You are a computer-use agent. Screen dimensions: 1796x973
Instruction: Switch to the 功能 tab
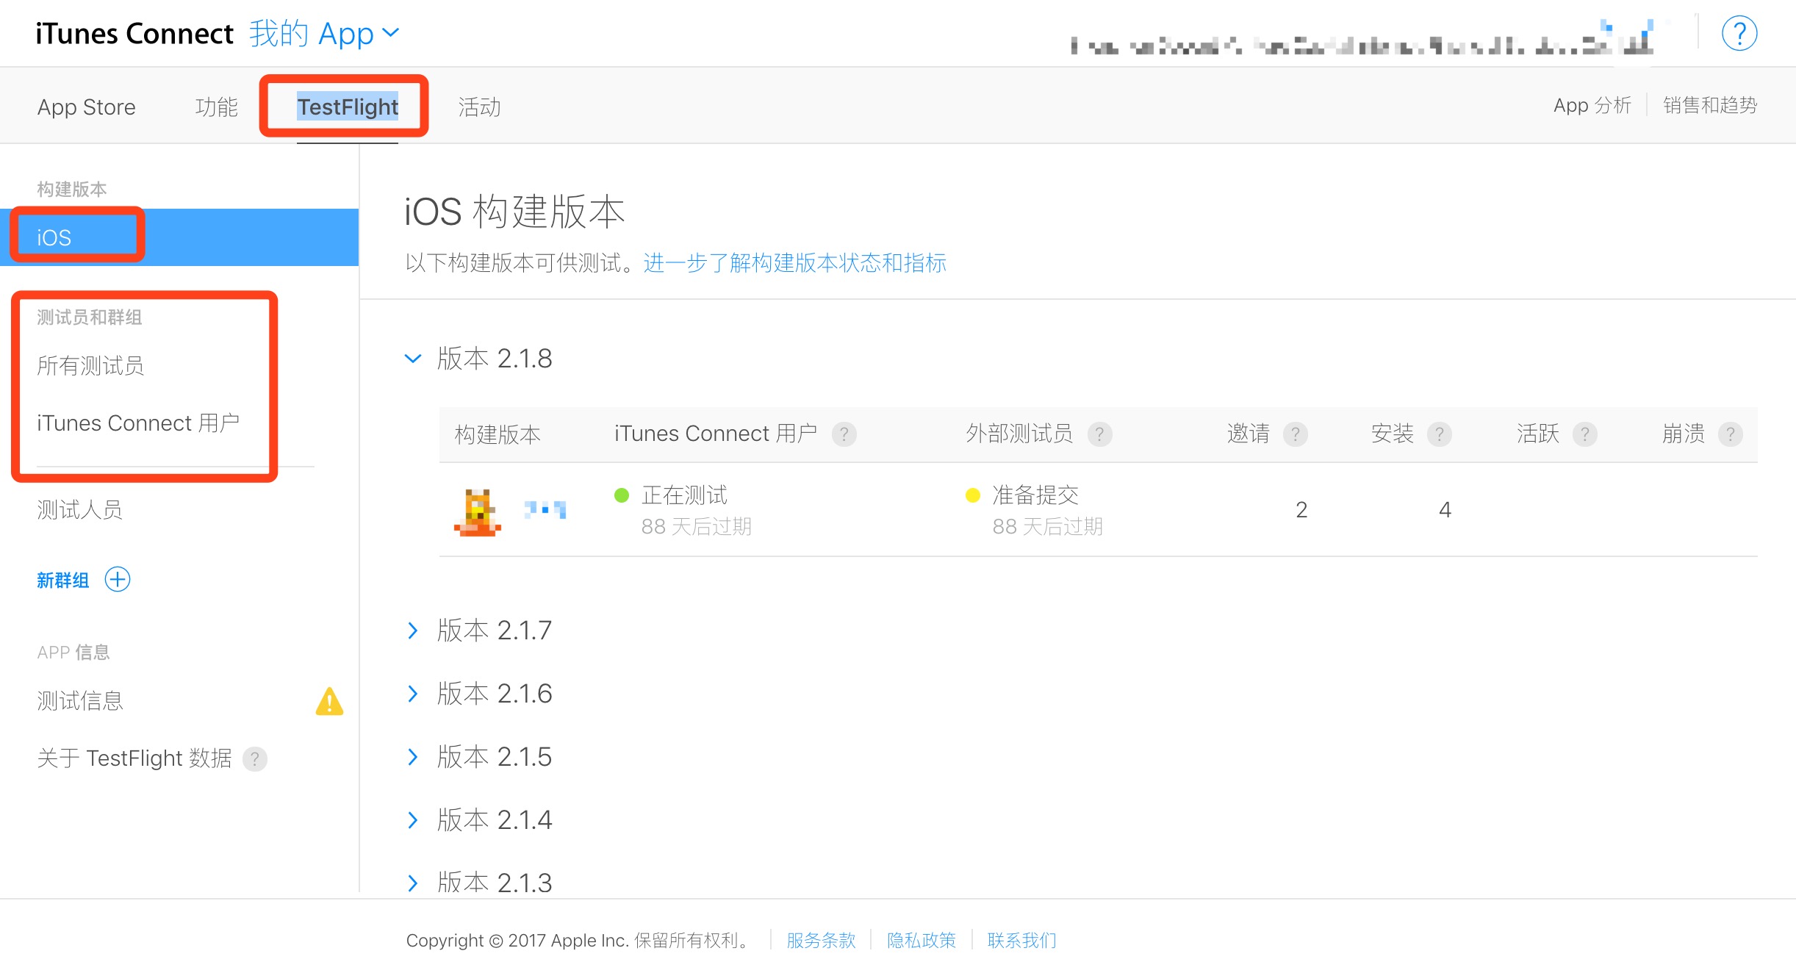[x=217, y=107]
